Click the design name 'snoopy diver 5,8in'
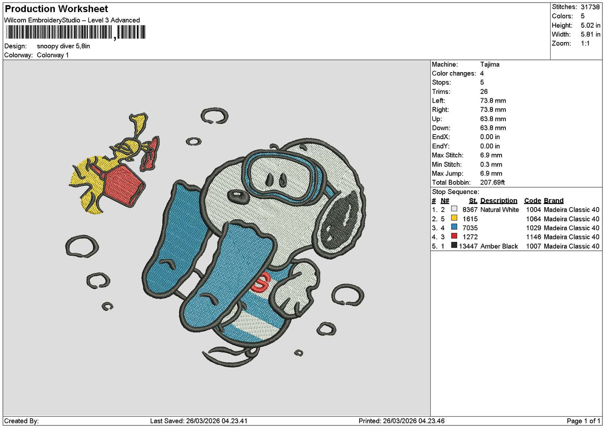 63,46
